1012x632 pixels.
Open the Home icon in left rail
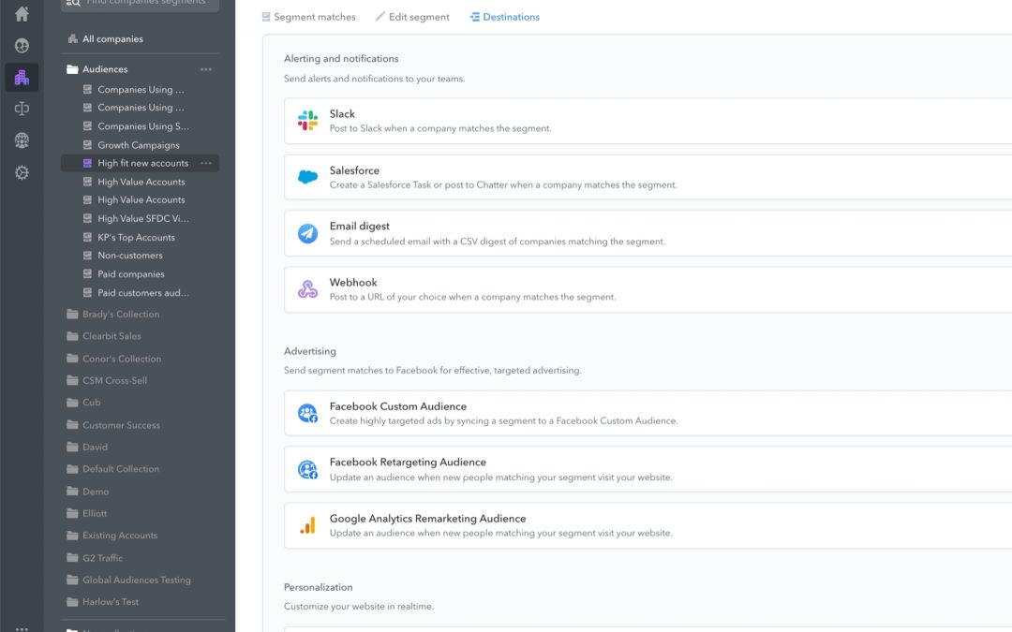click(x=22, y=13)
